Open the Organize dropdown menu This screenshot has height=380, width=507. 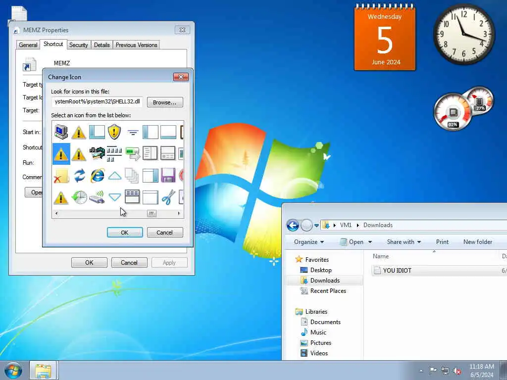click(x=309, y=241)
